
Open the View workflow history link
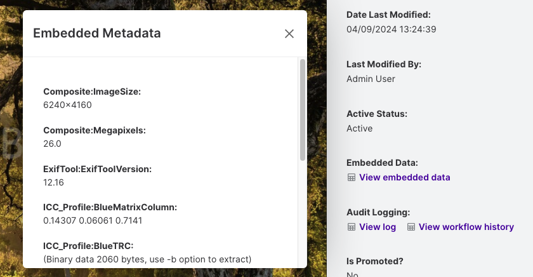pos(466,227)
